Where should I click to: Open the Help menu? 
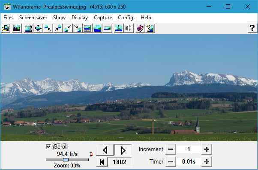coord(146,18)
